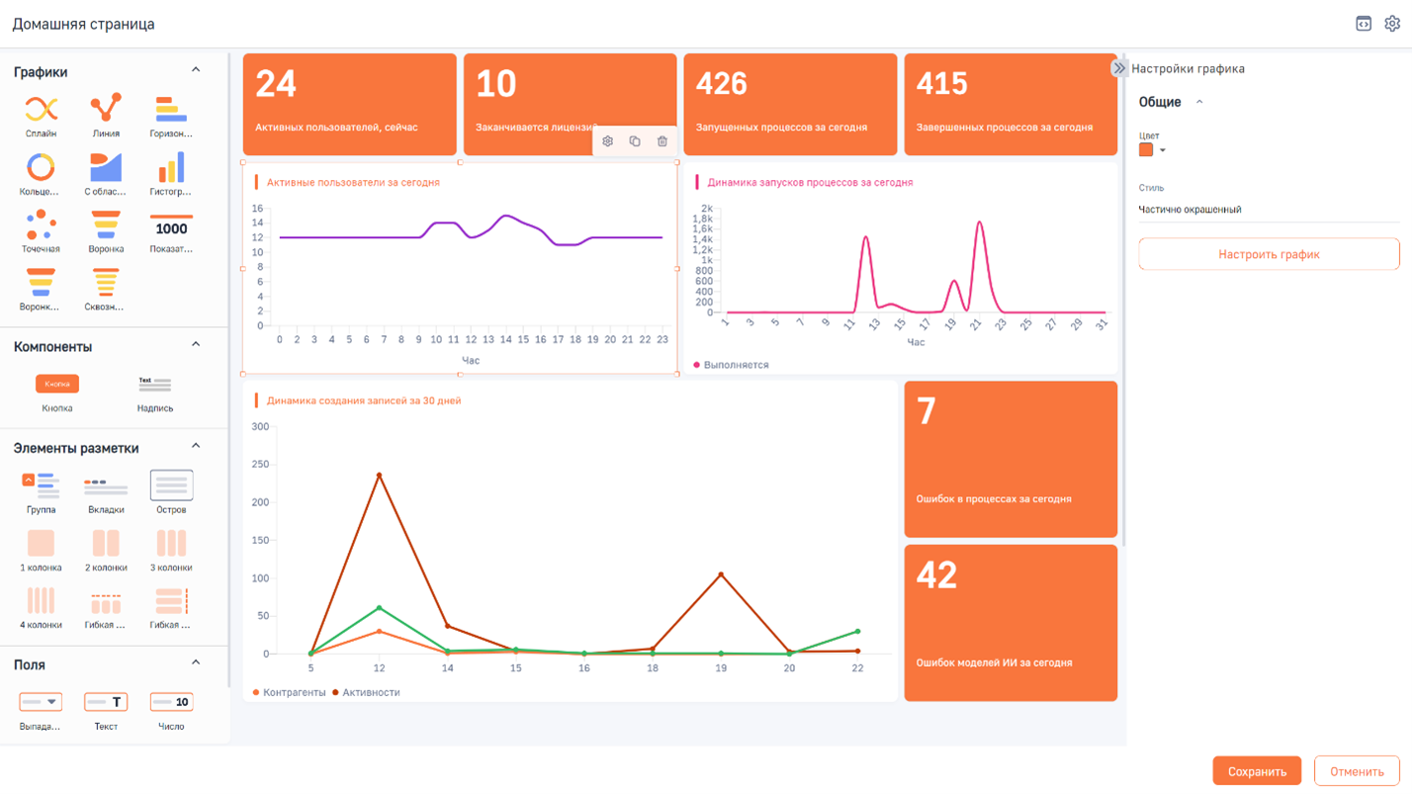
Task: Click the Отменить button
Action: (1357, 771)
